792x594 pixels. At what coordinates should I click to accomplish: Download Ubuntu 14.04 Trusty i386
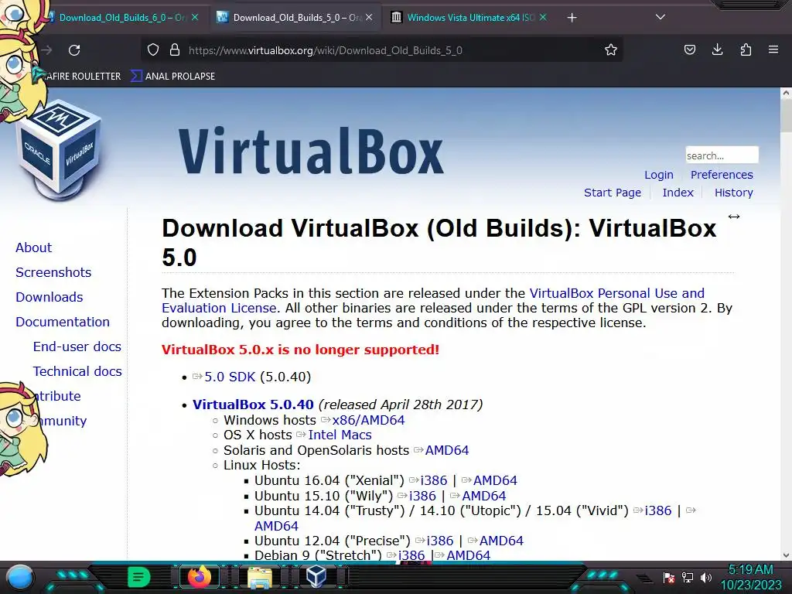click(x=658, y=510)
